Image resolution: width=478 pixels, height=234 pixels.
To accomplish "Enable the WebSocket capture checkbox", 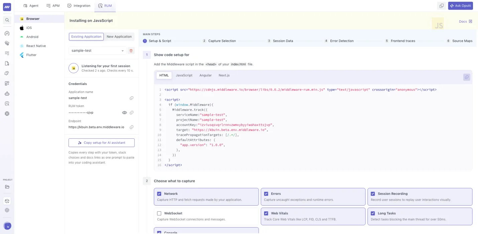I will point(159,213).
